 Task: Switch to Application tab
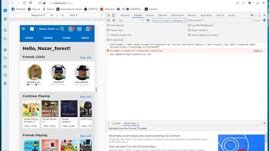point(206,15)
